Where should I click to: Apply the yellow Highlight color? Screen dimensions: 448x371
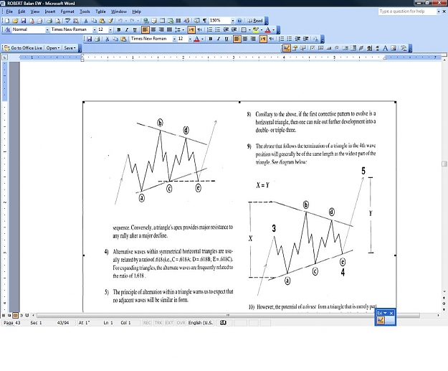pos(256,29)
